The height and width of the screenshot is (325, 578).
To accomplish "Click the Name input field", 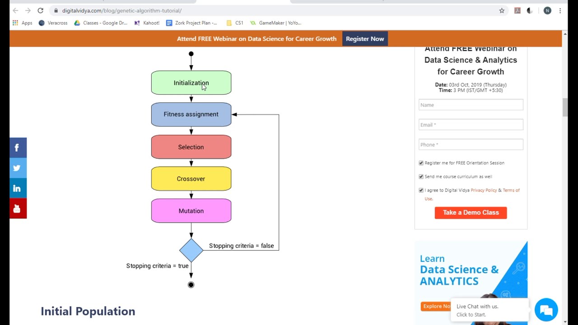I will (471, 105).
